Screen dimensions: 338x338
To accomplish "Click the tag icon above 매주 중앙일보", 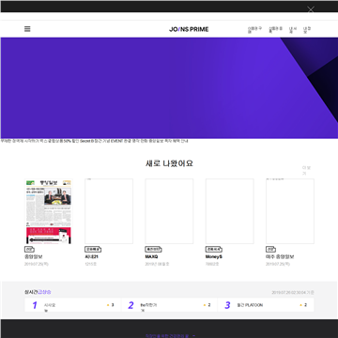I will point(270,250).
